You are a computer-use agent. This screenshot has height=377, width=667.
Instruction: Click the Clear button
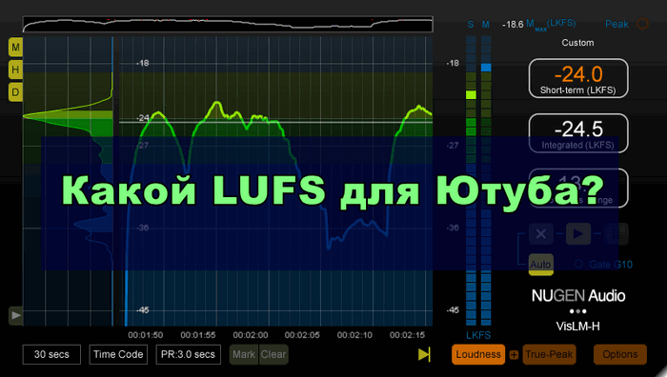coord(273,354)
